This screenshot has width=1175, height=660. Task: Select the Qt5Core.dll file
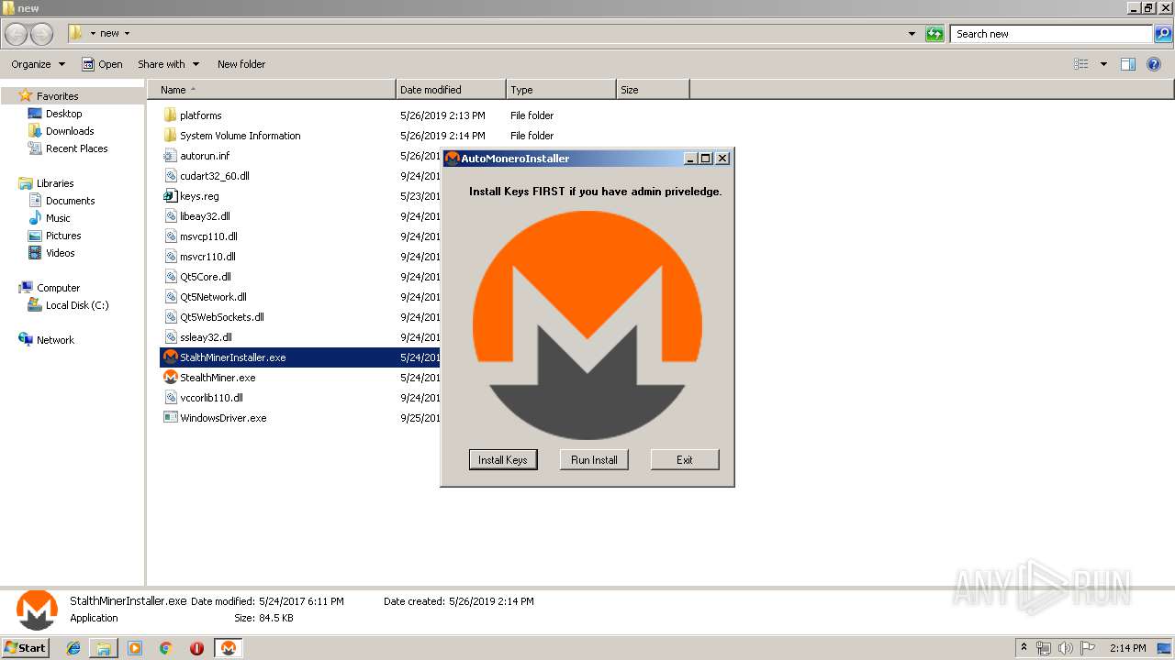[205, 277]
